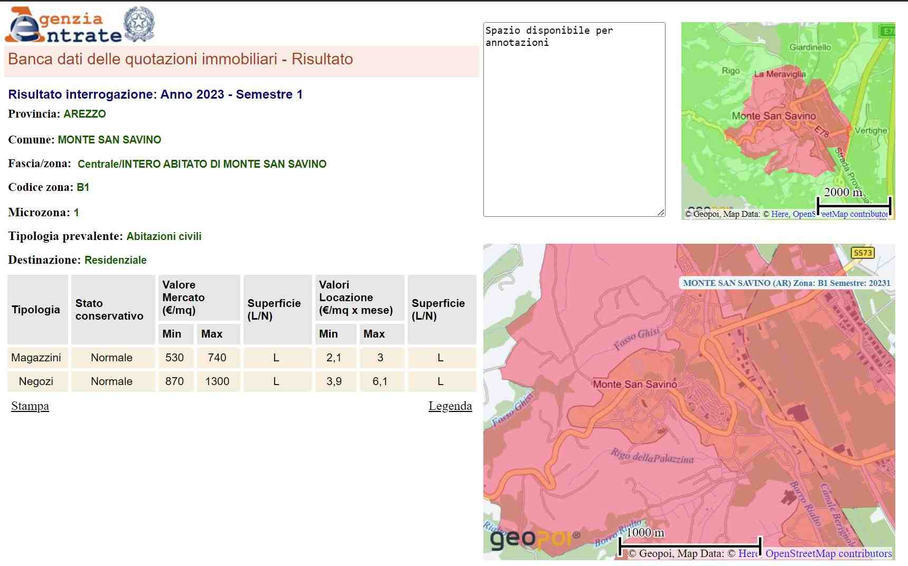
Task: Click the zone B1 semester map tooltip
Action: (786, 283)
